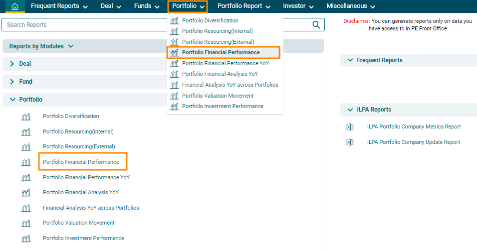The image size is (477, 250).
Task: Click the Home icon in the navigation bar
Action: [15, 6]
